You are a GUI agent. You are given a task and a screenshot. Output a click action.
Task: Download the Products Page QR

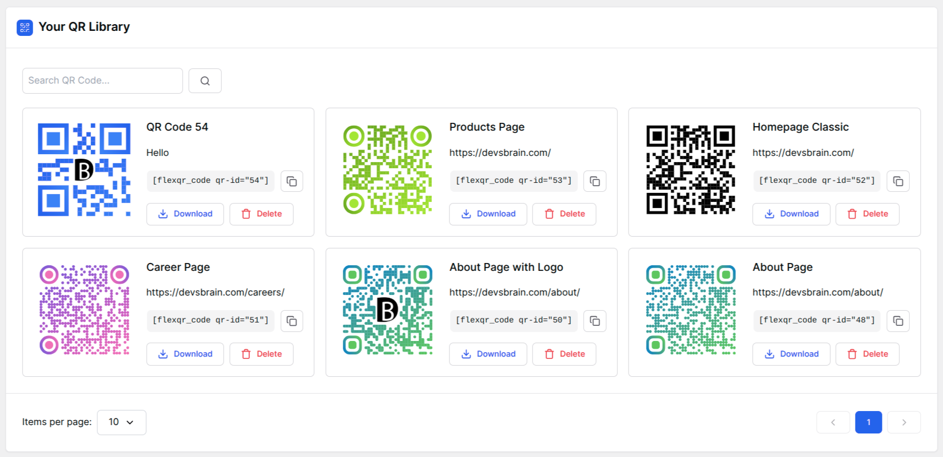pos(488,214)
